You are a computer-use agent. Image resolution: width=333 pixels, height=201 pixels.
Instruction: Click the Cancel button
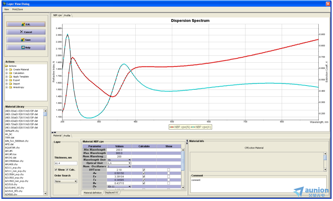(26, 32)
